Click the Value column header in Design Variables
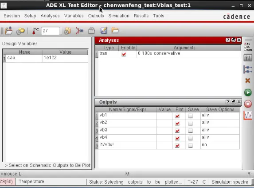The width and height of the screenshot is (254, 188). tap(65, 52)
